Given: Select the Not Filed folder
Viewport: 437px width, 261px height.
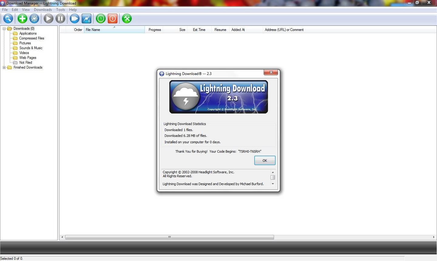Looking at the screenshot, I should [x=25, y=63].
